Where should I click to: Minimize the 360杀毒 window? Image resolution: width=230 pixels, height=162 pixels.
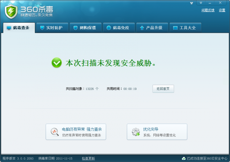click(210, 3)
